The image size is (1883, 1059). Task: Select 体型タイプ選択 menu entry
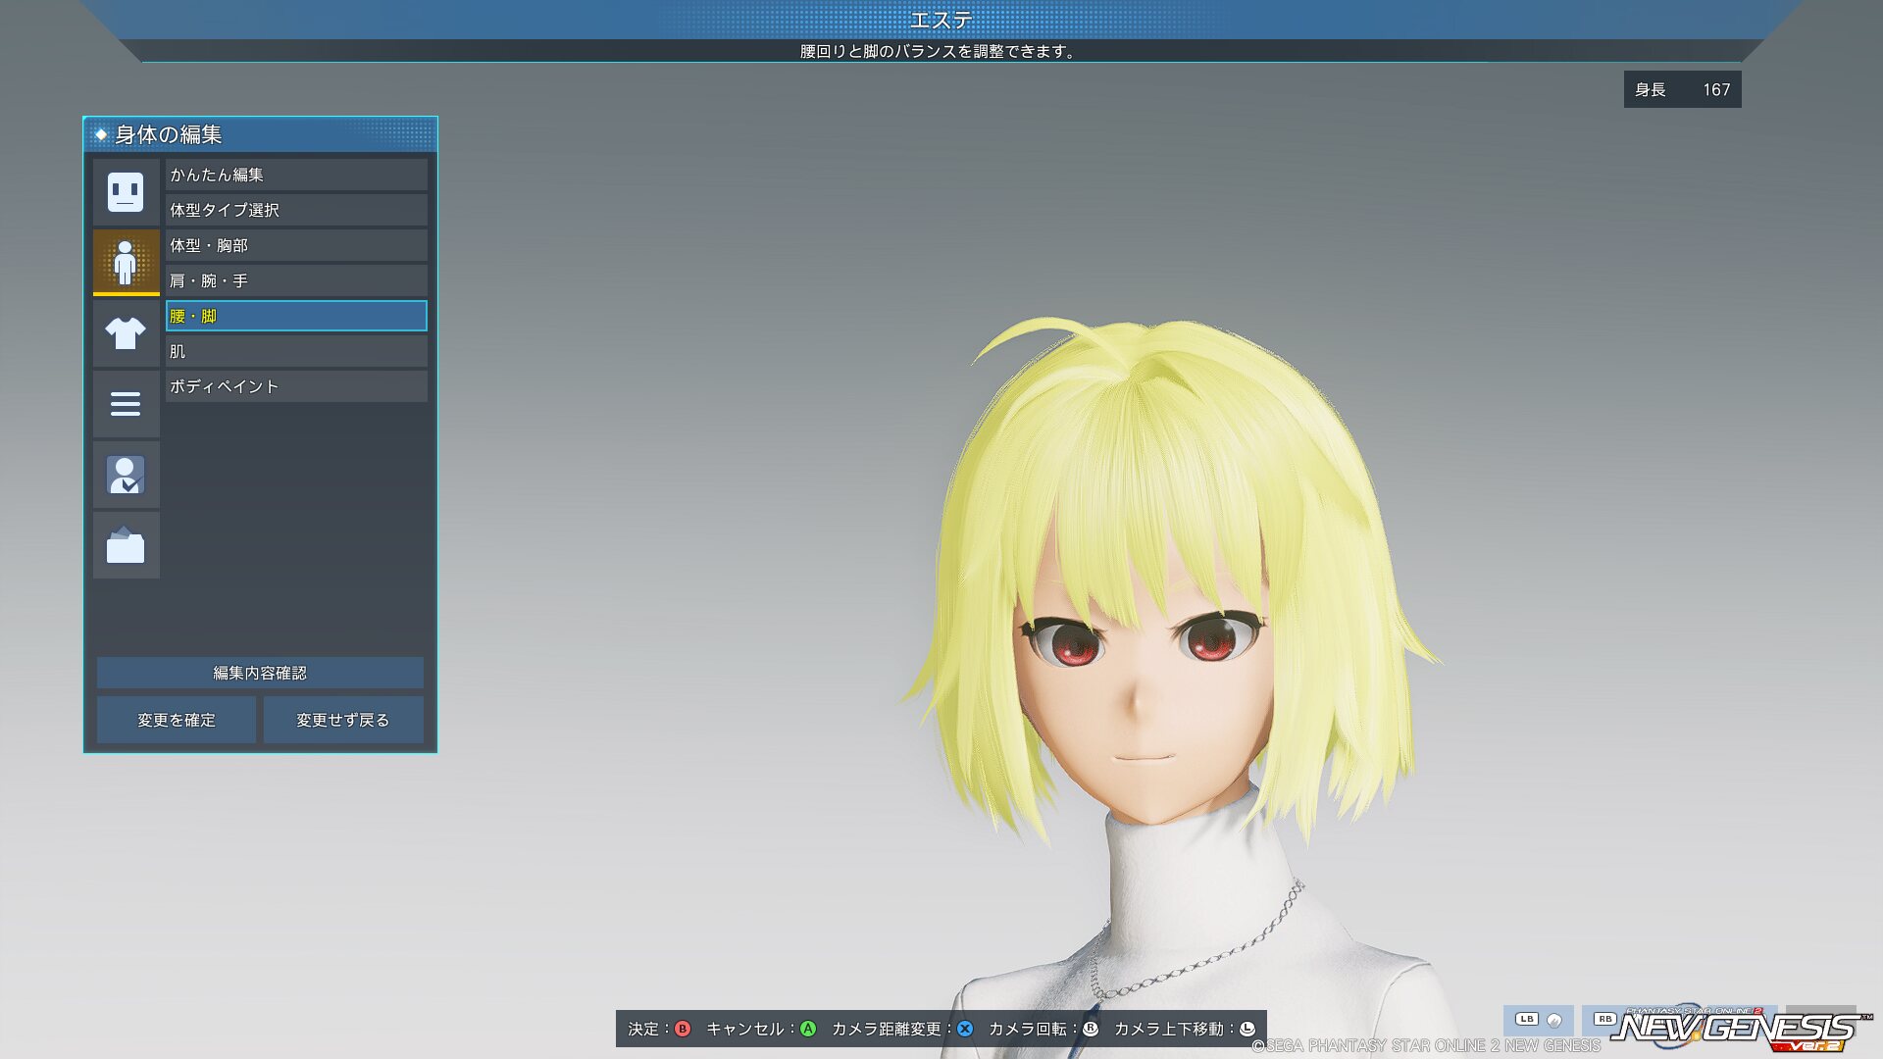[x=296, y=210]
